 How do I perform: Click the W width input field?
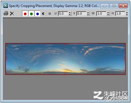[101, 14]
